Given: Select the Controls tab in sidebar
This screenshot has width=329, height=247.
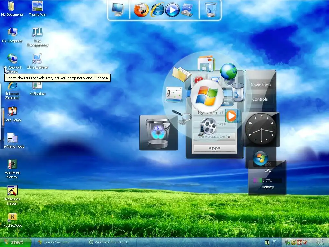Looking at the screenshot, I should (x=260, y=99).
